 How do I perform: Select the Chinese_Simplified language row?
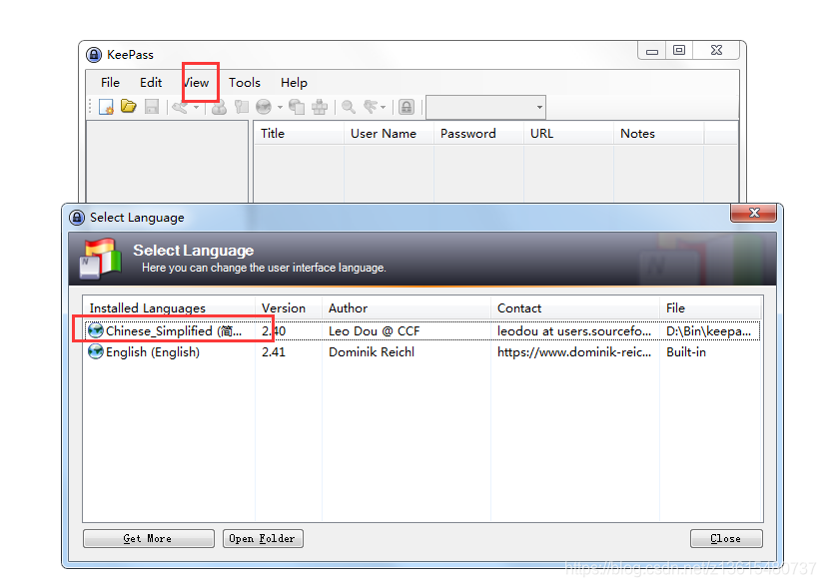click(x=421, y=331)
